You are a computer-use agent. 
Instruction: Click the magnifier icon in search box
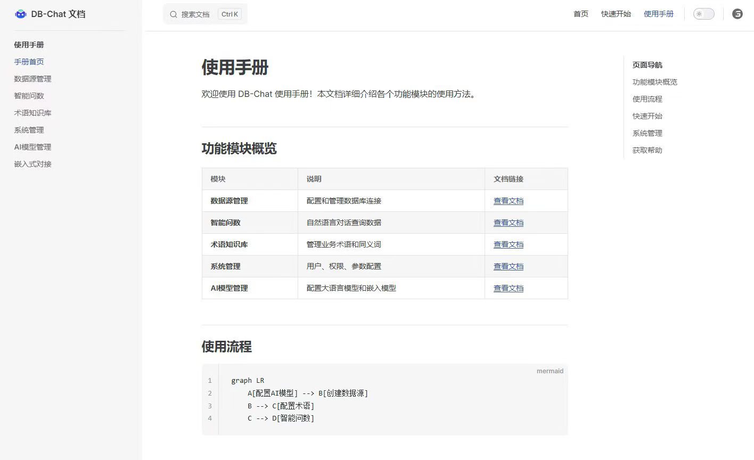[x=173, y=14]
